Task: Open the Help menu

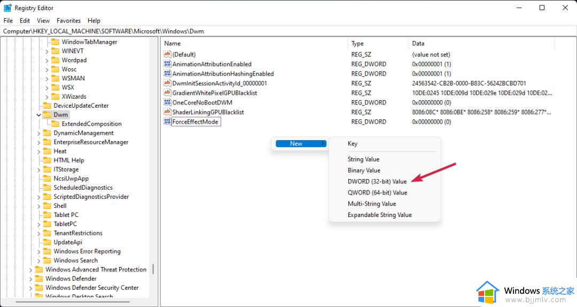Action: click(94, 21)
